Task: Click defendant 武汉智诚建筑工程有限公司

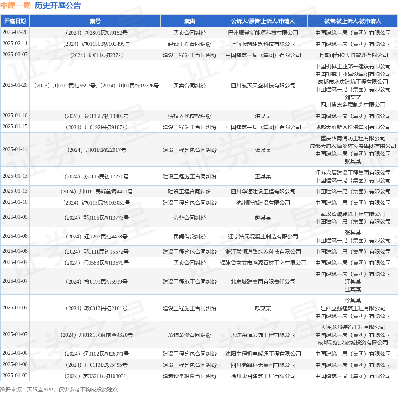Action: (353, 214)
